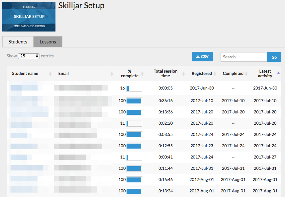Select session time 0:03:55
This screenshot has width=285, height=197.
coord(165,134)
